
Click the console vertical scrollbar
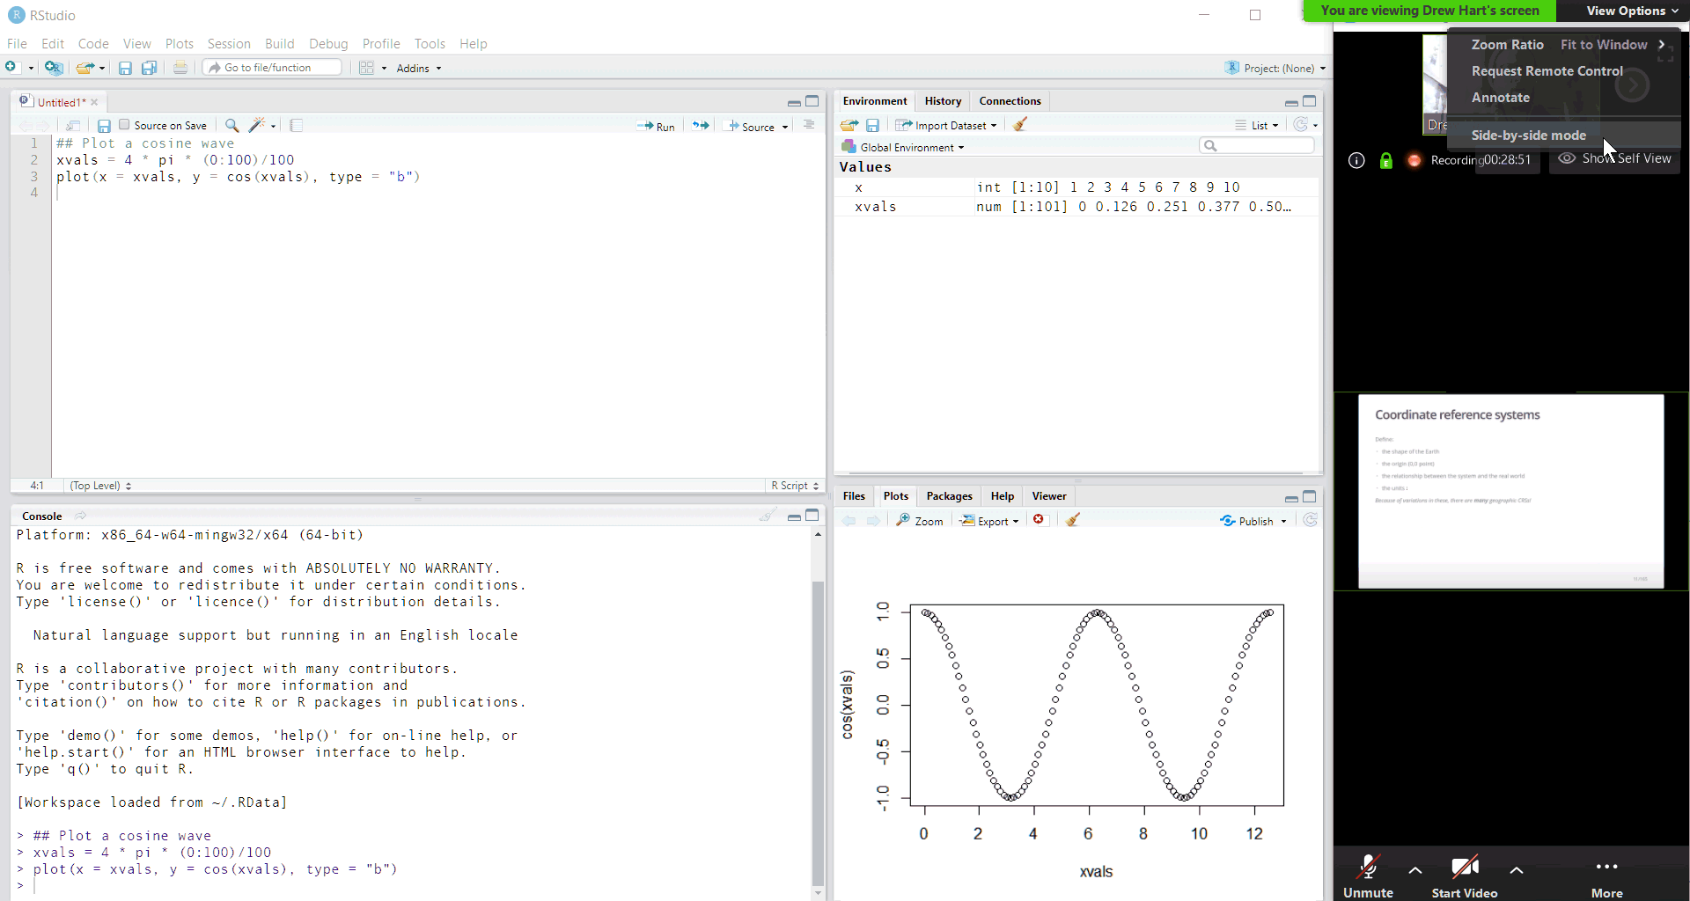818,730
